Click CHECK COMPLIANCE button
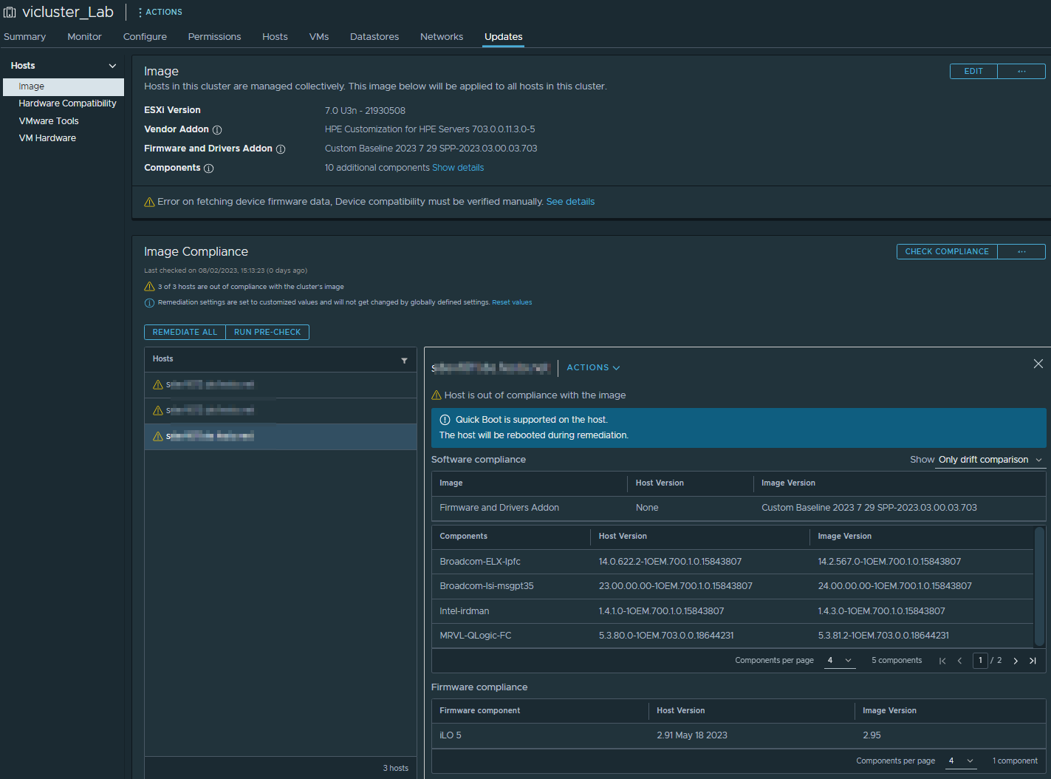This screenshot has width=1051, height=779. pyautogui.click(x=947, y=251)
